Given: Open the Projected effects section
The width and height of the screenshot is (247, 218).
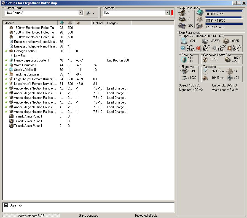Looking at the screenshot, I should (x=146, y=216).
